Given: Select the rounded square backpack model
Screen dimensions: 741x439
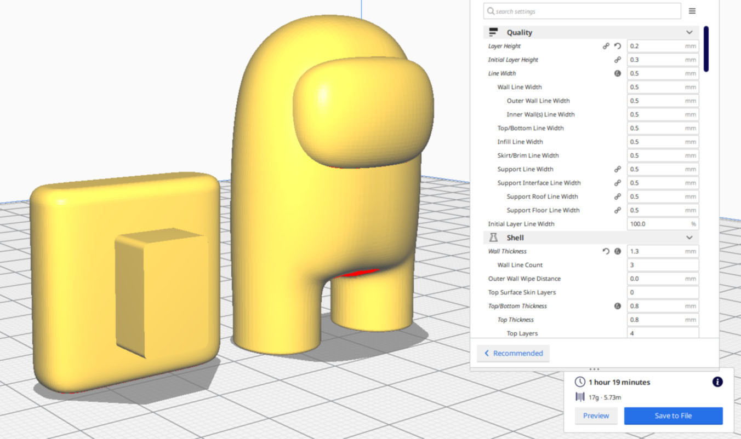Looking at the screenshot, I should (126, 282).
